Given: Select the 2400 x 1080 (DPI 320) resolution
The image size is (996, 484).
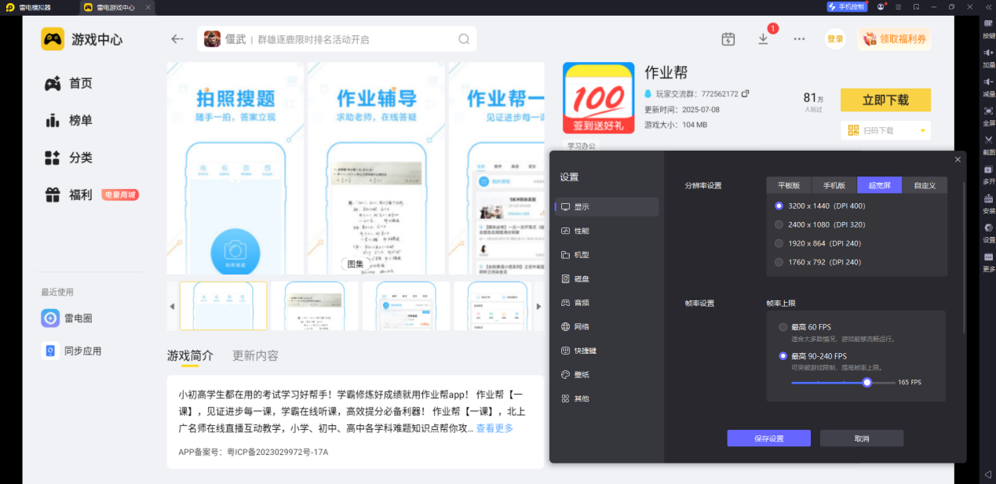Looking at the screenshot, I should point(779,224).
